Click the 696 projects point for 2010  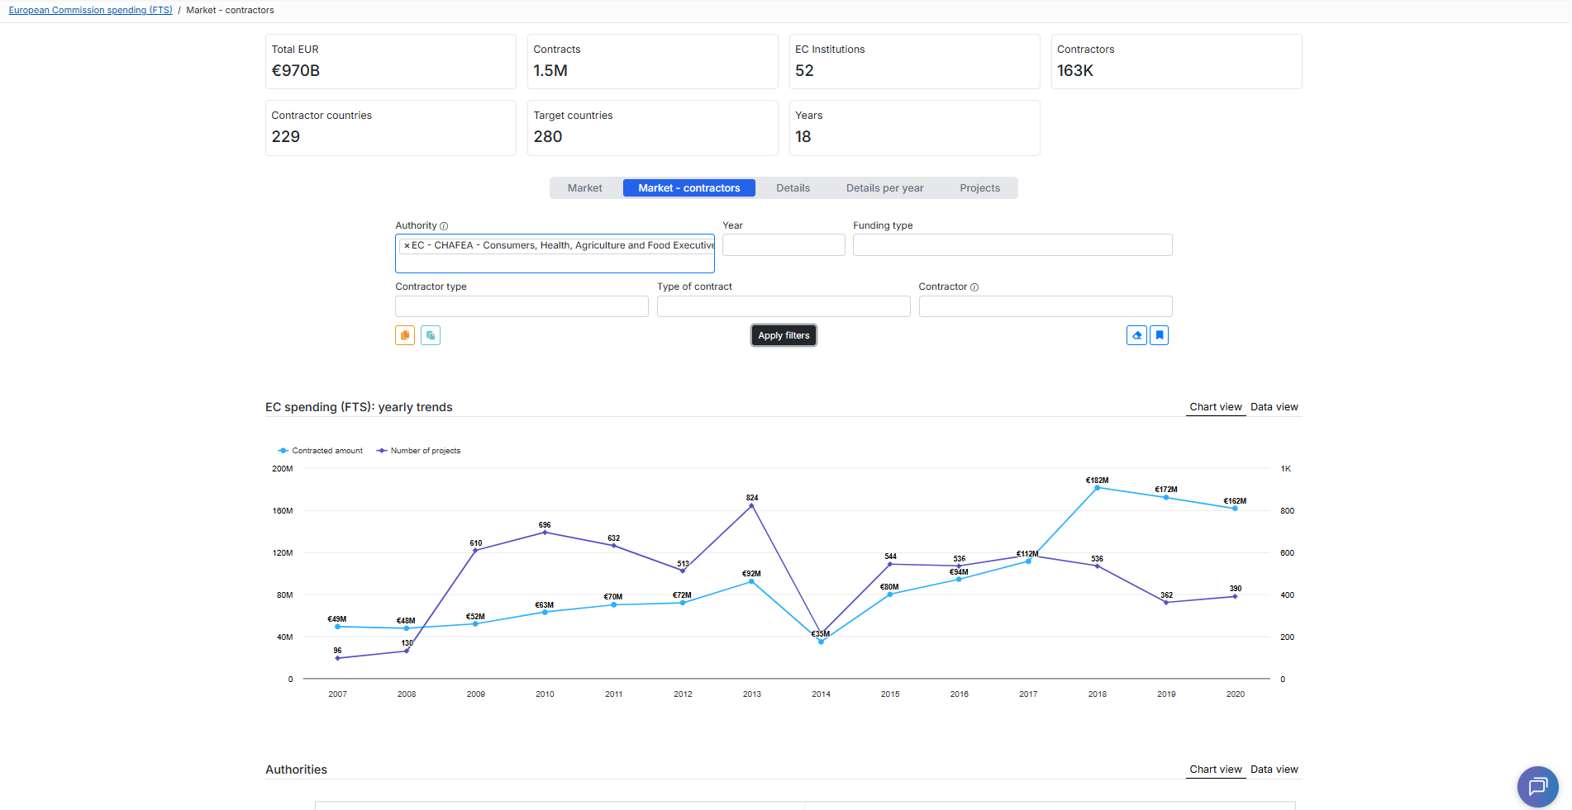(545, 533)
